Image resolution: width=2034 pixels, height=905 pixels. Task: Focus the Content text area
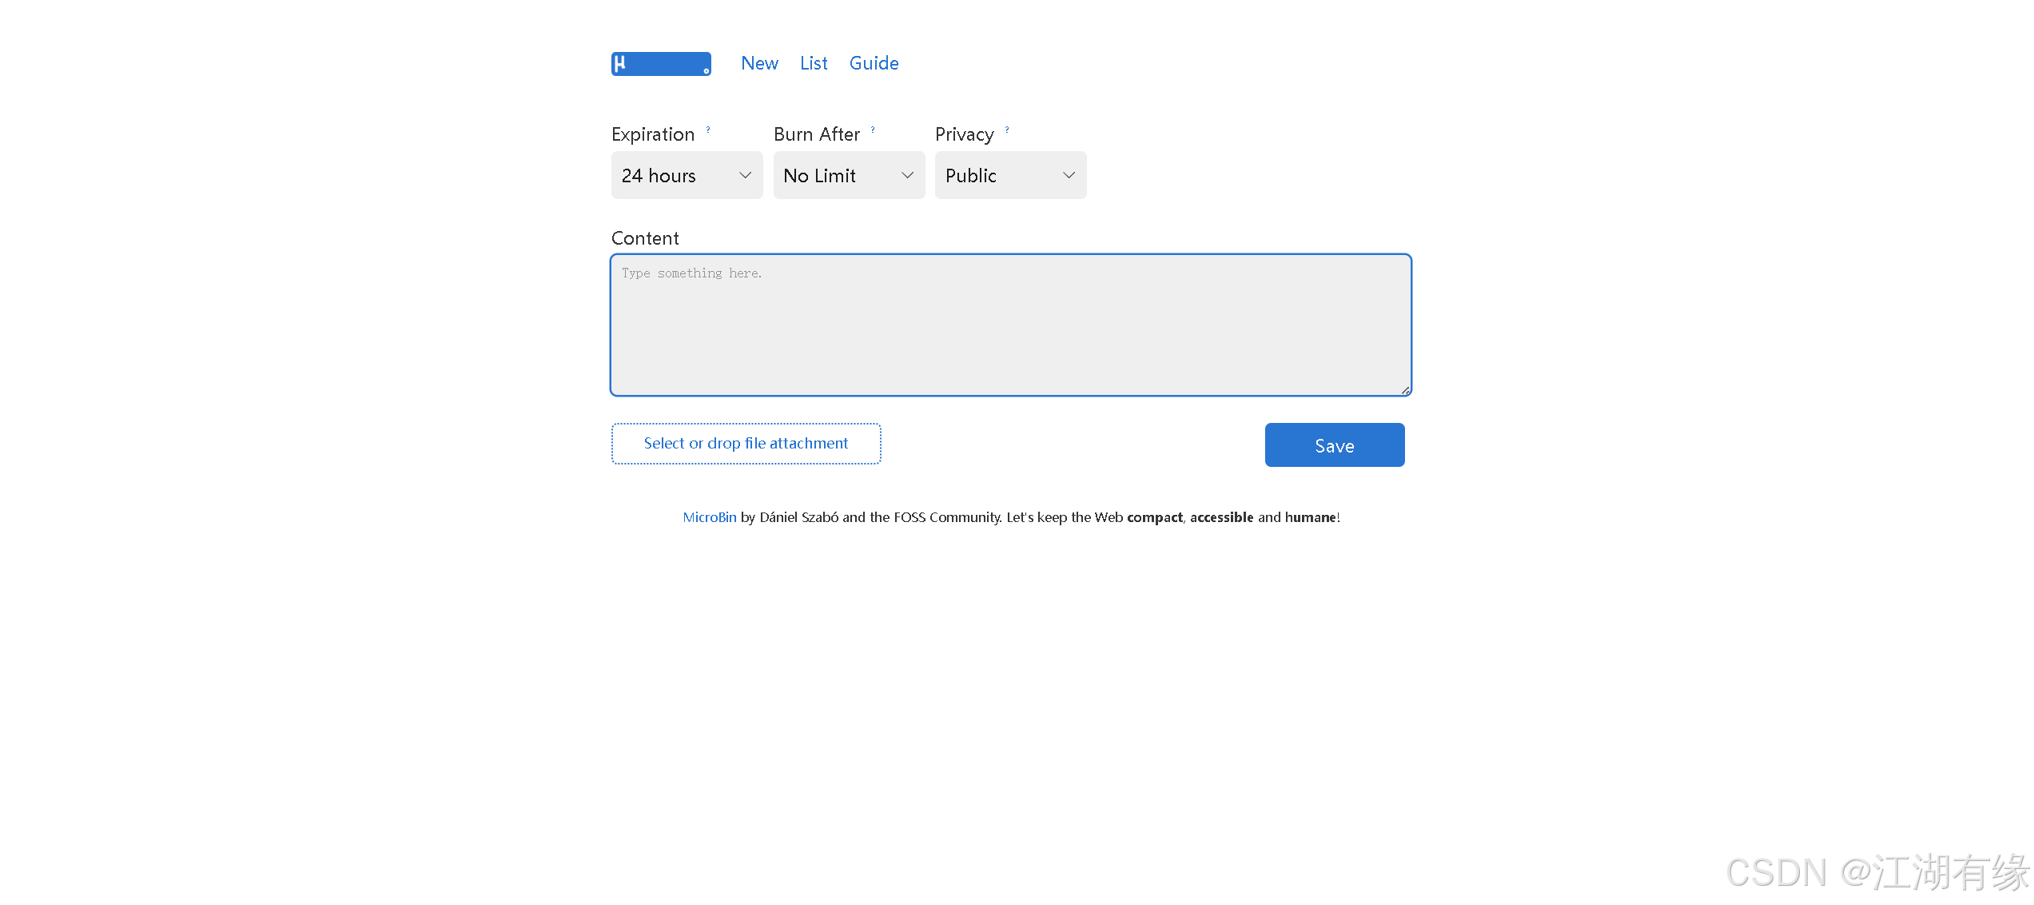pyautogui.click(x=1010, y=325)
